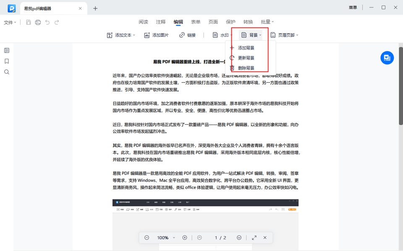Click the document title heading text
The image size is (403, 251).
pyautogui.click(x=190, y=62)
